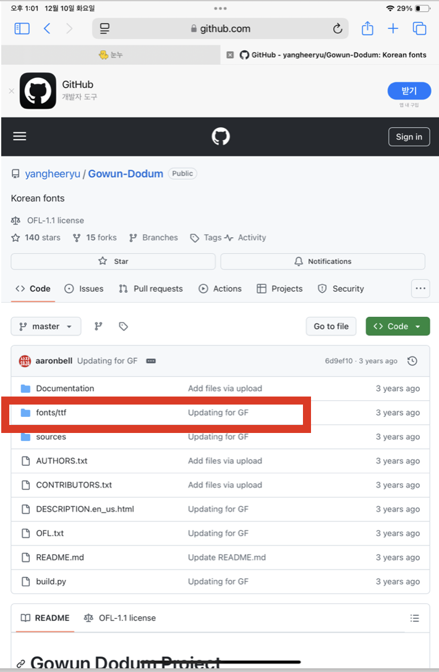Viewport: 439px width, 672px height.
Task: Open the sources folder
Action: (x=51, y=437)
